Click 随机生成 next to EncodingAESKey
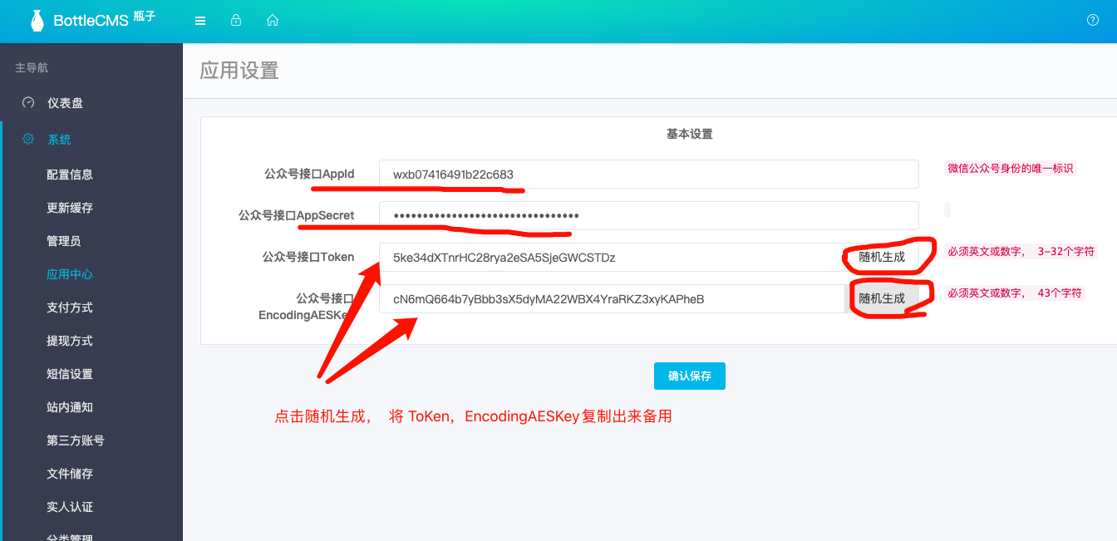This screenshot has width=1117, height=541. click(882, 299)
